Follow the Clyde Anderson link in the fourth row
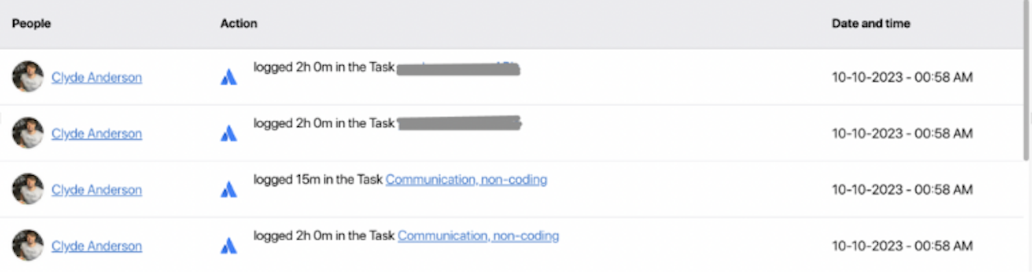The width and height of the screenshot is (1032, 280). coord(97,246)
